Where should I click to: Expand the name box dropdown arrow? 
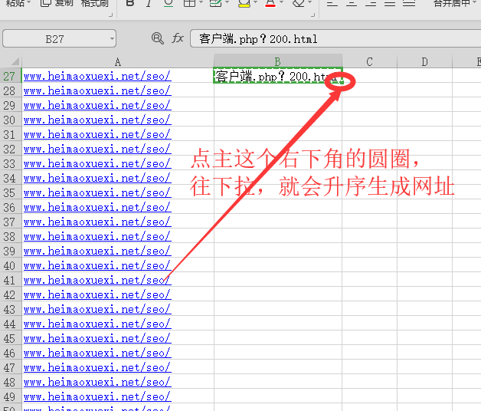[112, 39]
